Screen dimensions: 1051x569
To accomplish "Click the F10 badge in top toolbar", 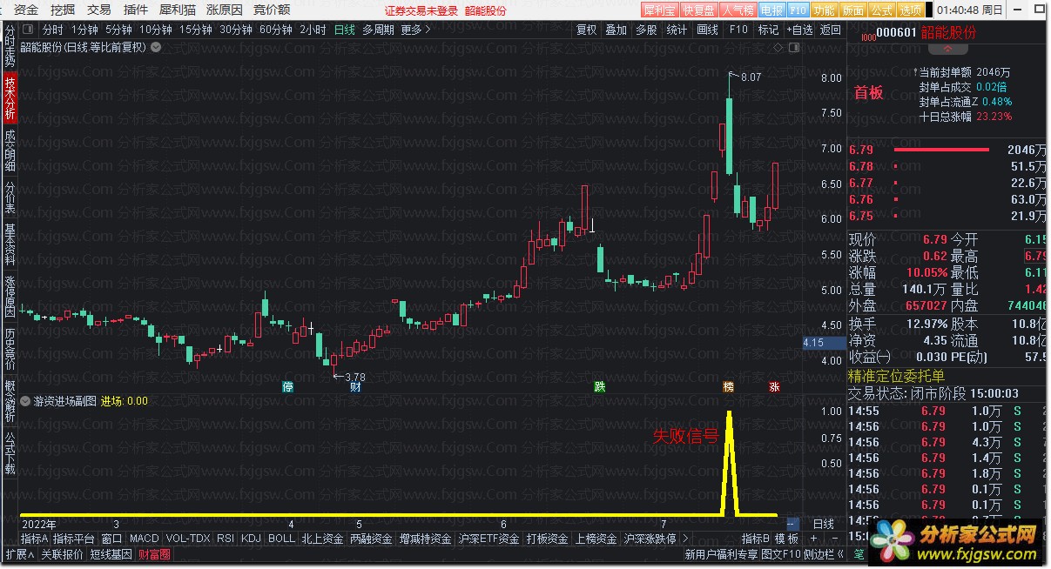I will (x=797, y=10).
